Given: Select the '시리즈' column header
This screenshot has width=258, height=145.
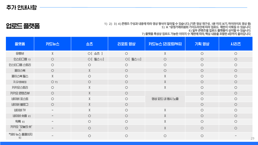Looking at the screenshot, I should (236, 44).
